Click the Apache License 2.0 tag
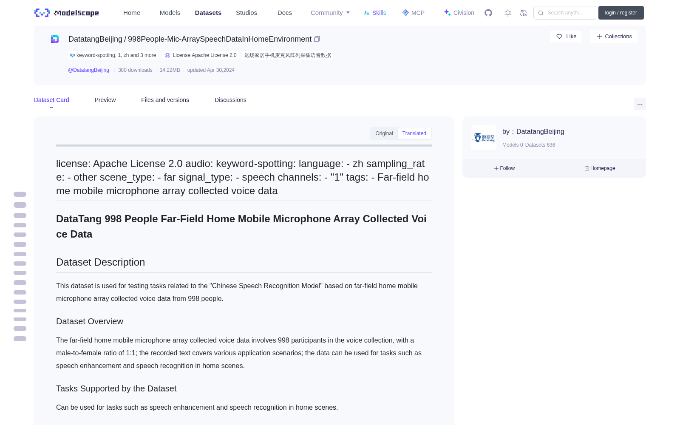 pyautogui.click(x=201, y=55)
